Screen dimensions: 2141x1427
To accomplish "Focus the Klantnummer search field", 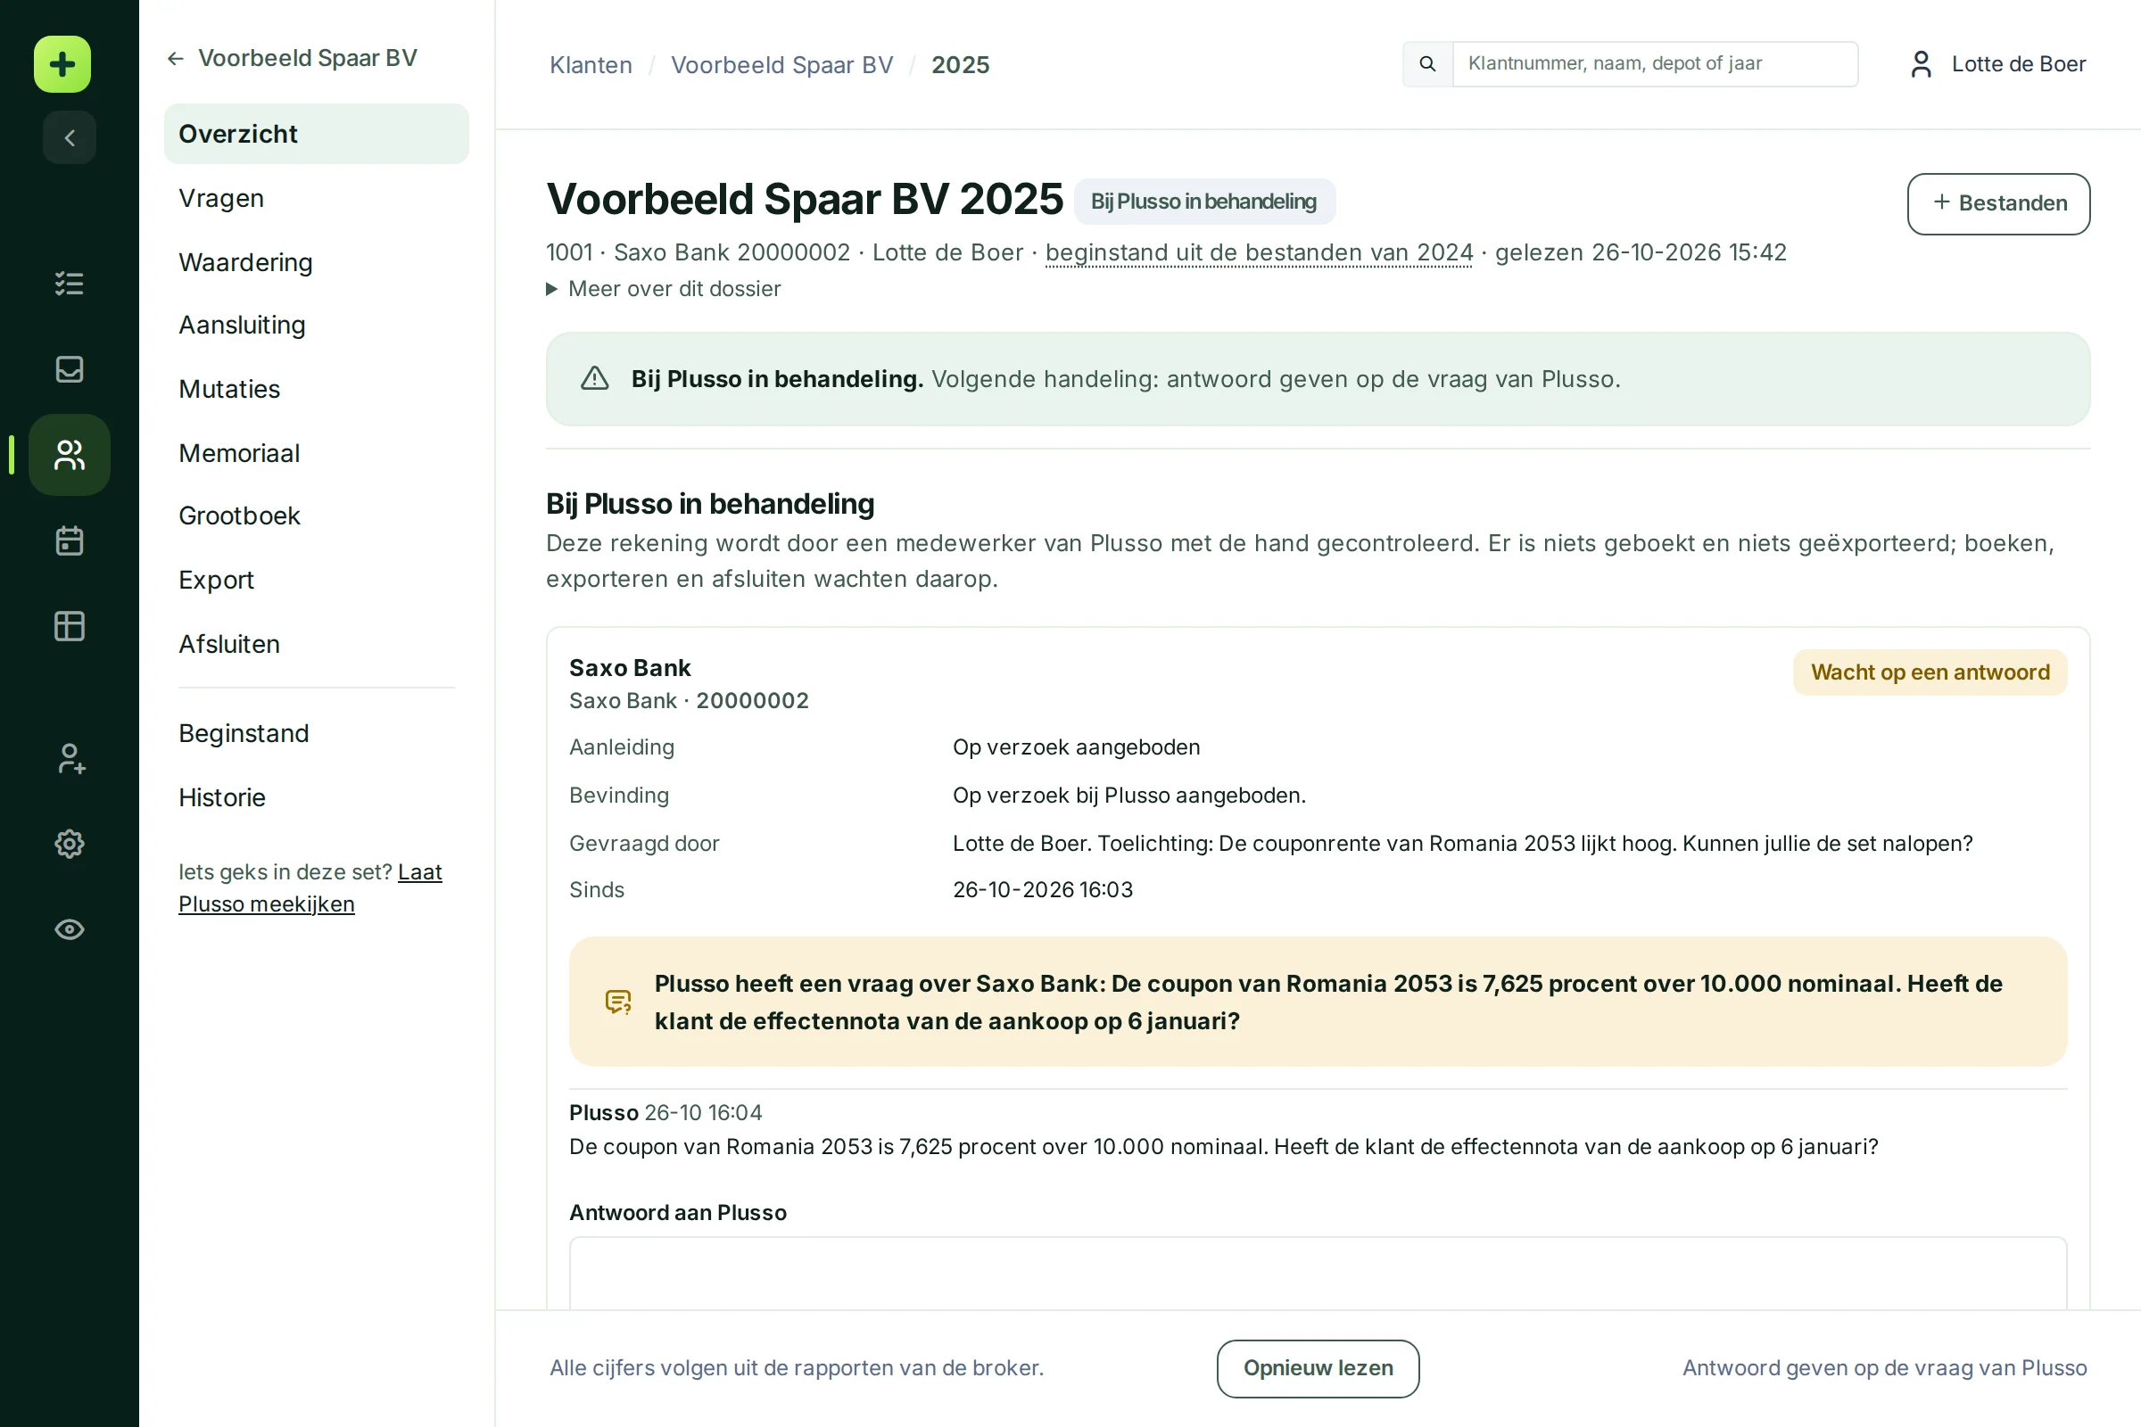I will click(x=1655, y=64).
